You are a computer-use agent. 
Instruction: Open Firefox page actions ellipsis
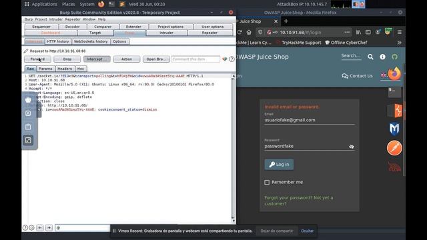[347, 32]
